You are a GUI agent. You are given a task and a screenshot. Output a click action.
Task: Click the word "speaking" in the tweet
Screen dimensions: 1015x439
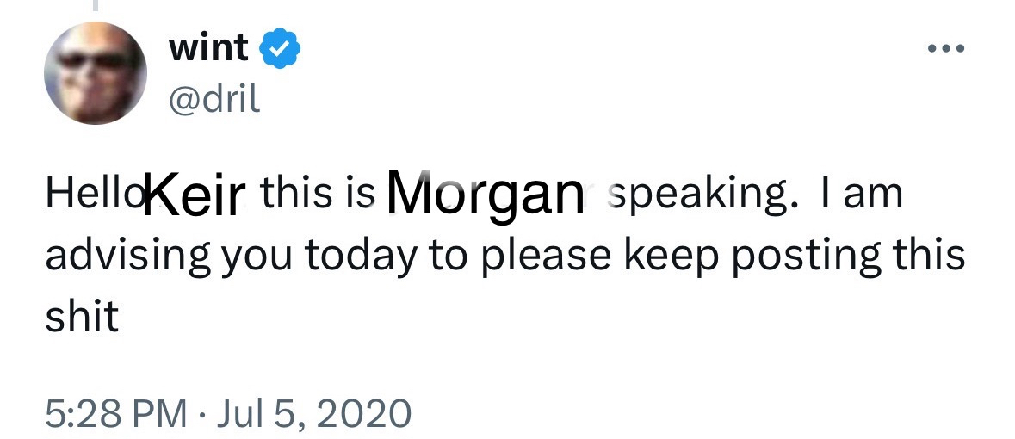tap(696, 195)
